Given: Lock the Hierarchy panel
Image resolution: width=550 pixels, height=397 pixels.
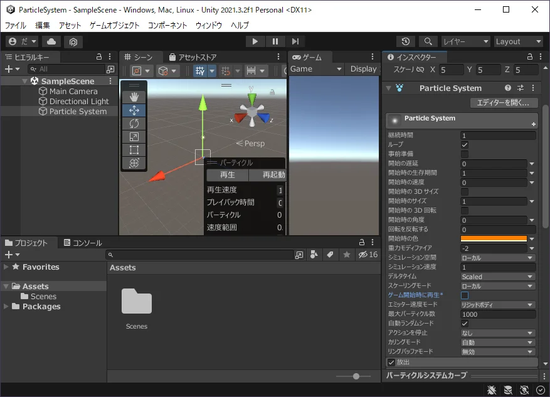Looking at the screenshot, I should 99,57.
